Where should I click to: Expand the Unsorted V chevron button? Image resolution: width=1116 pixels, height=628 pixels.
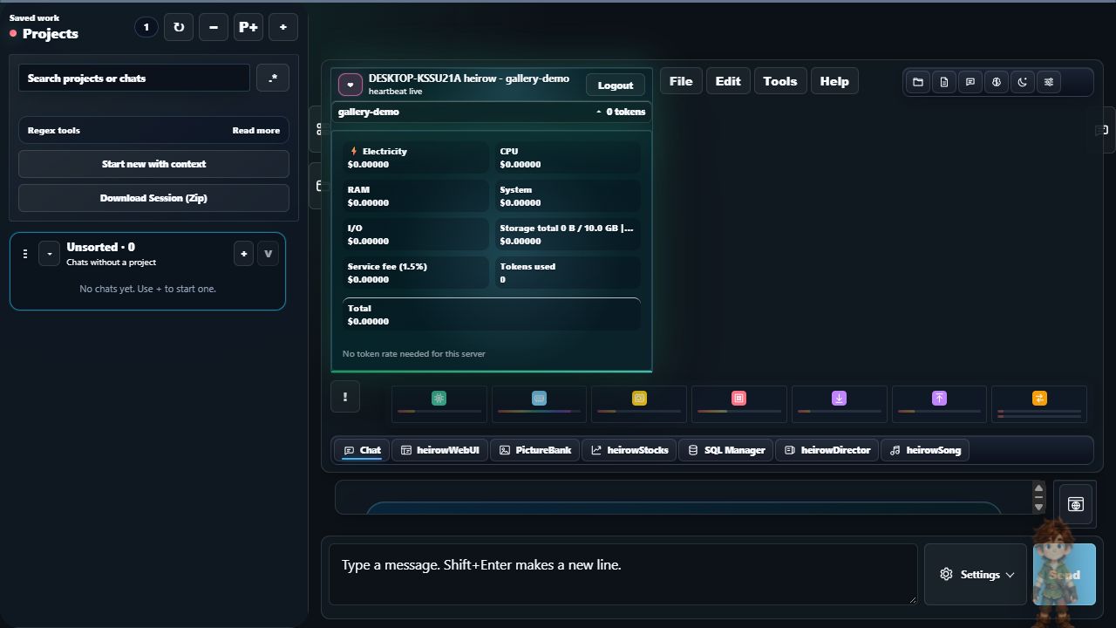pyautogui.click(x=268, y=254)
